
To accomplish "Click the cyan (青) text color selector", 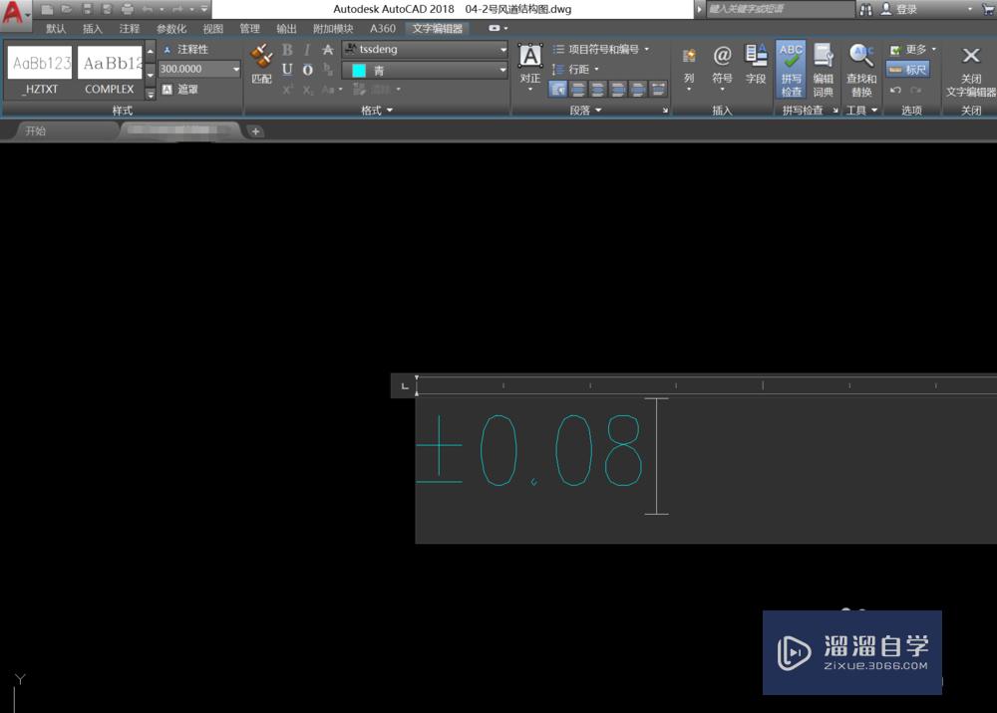I will (x=425, y=71).
